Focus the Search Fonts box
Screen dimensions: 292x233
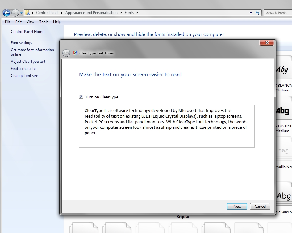(x=278, y=13)
